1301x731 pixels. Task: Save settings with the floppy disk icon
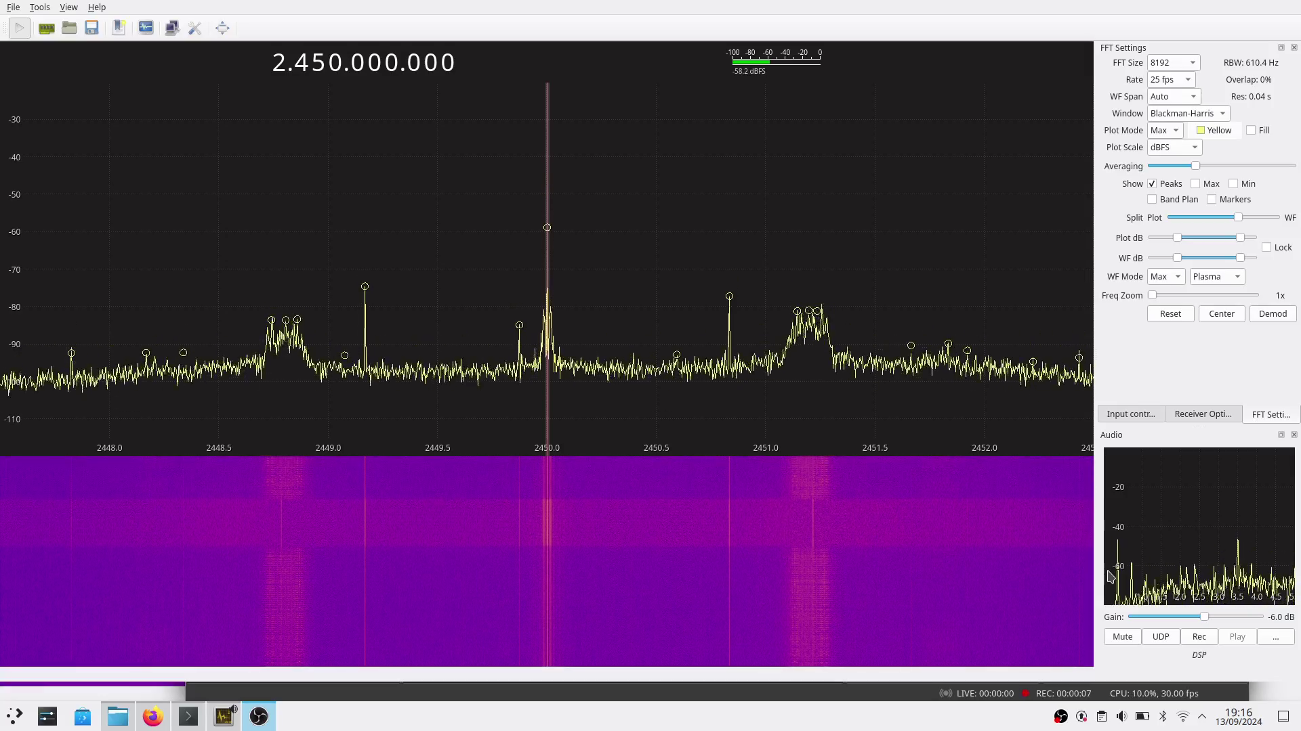pos(92,28)
